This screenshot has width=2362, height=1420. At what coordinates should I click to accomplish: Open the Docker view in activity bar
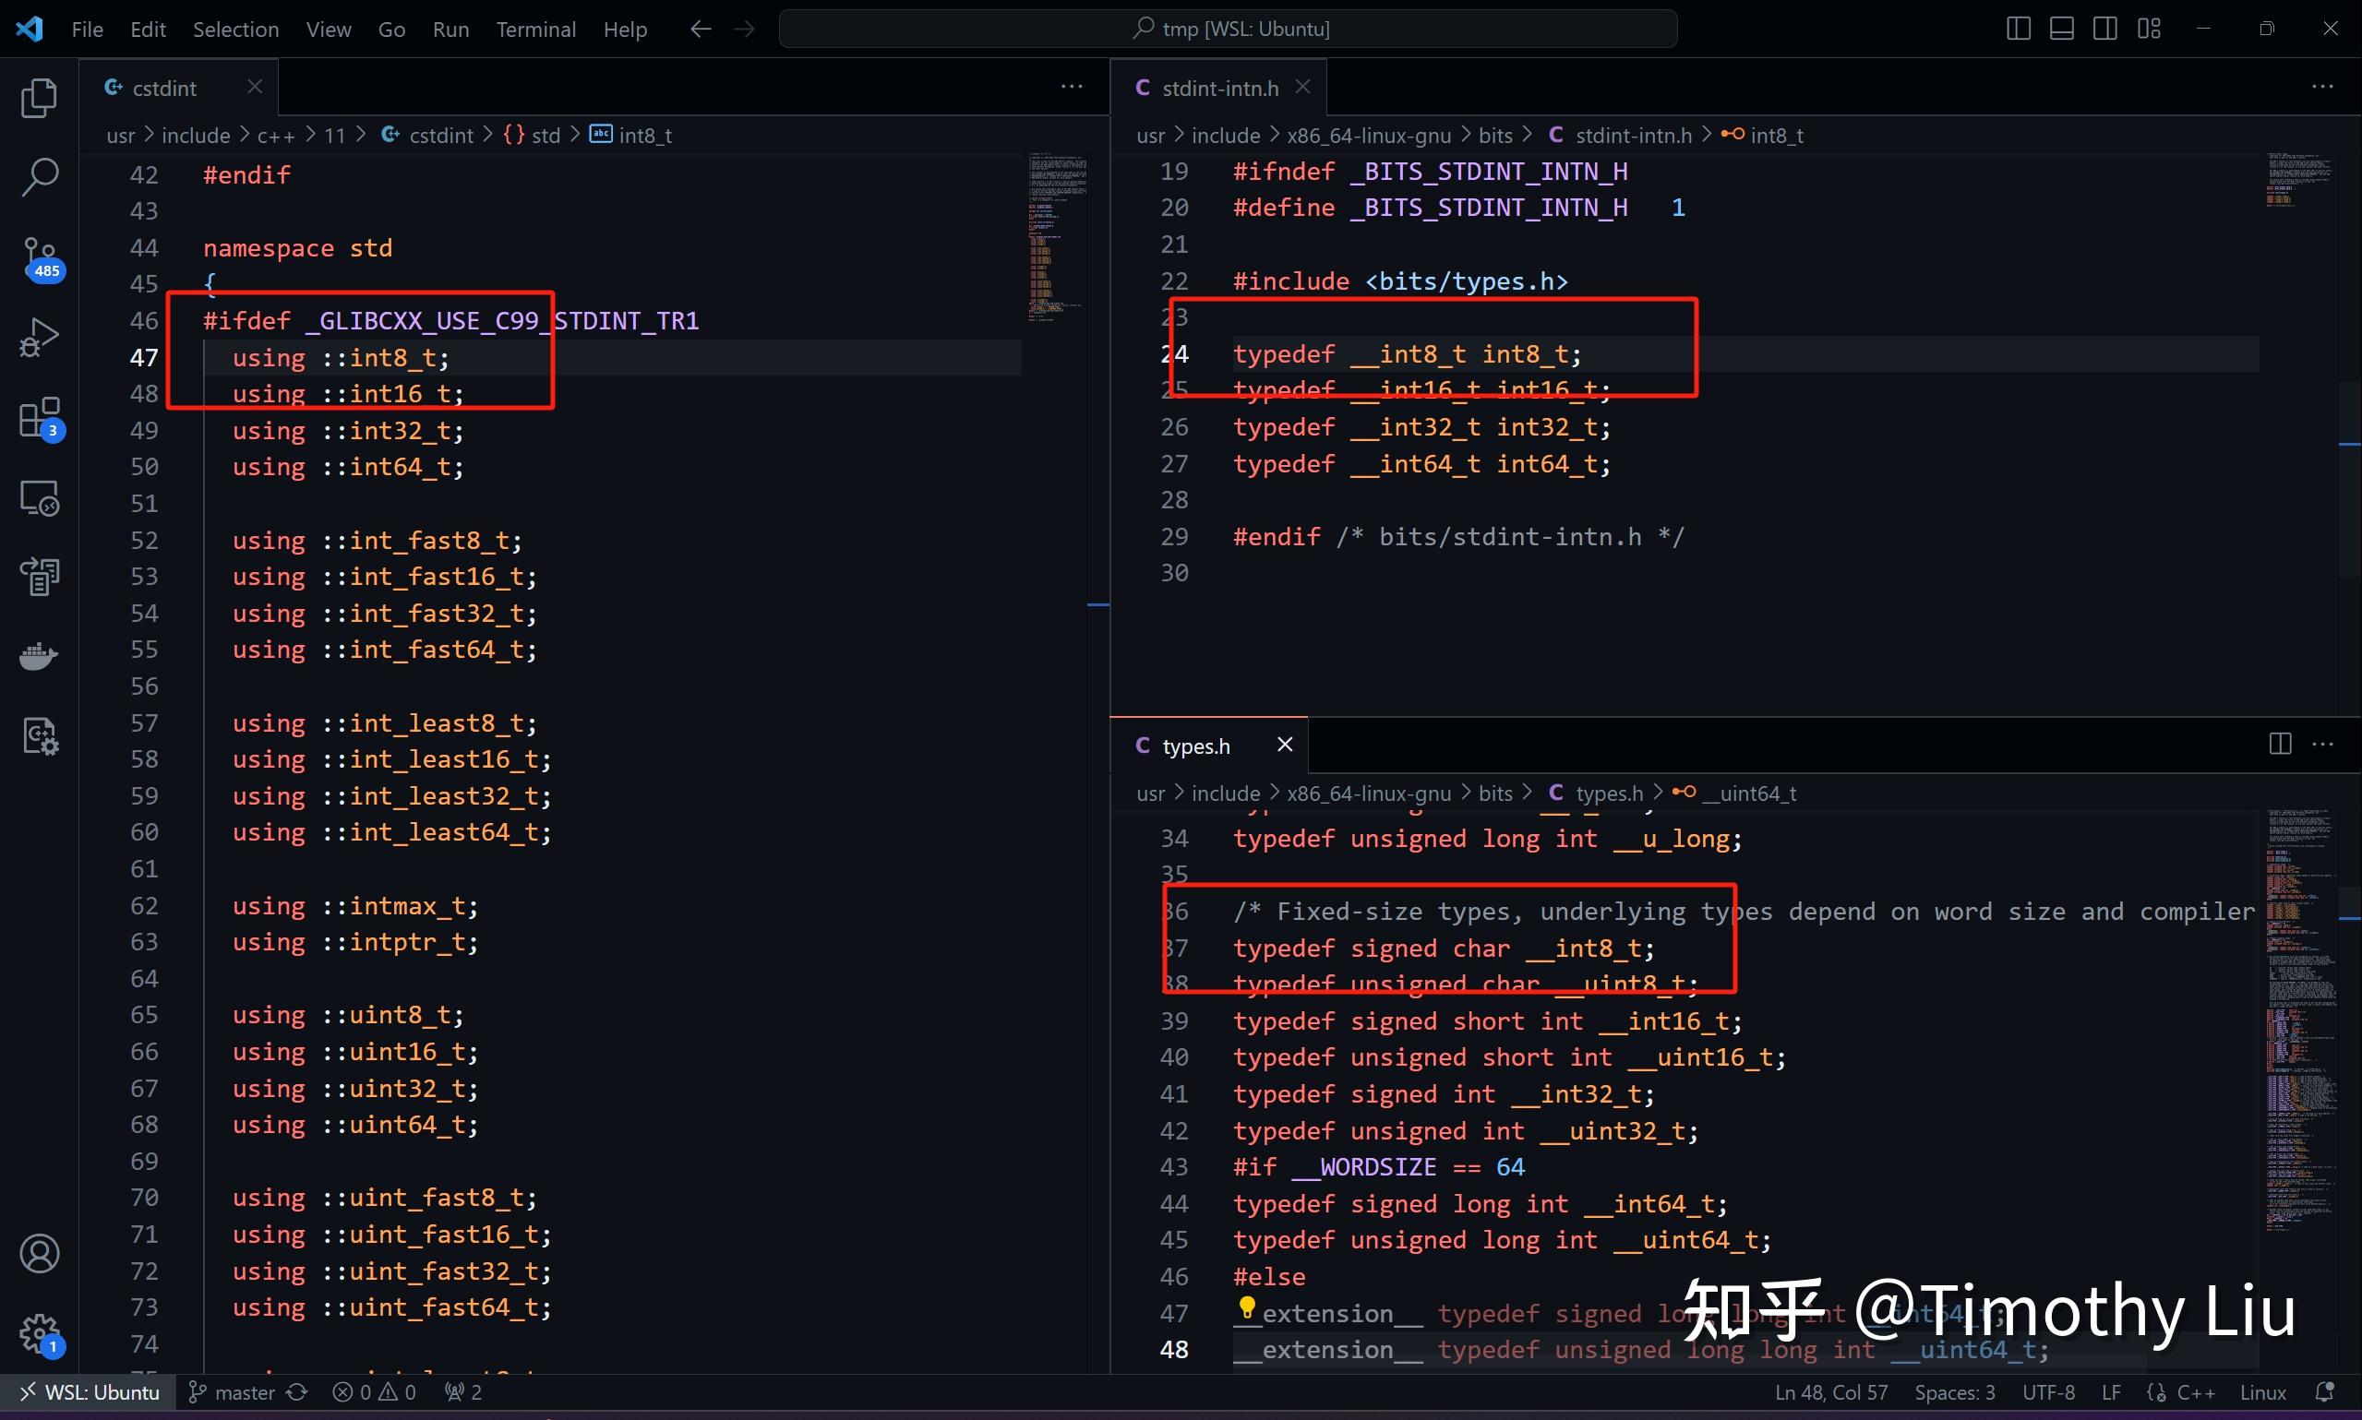point(40,656)
